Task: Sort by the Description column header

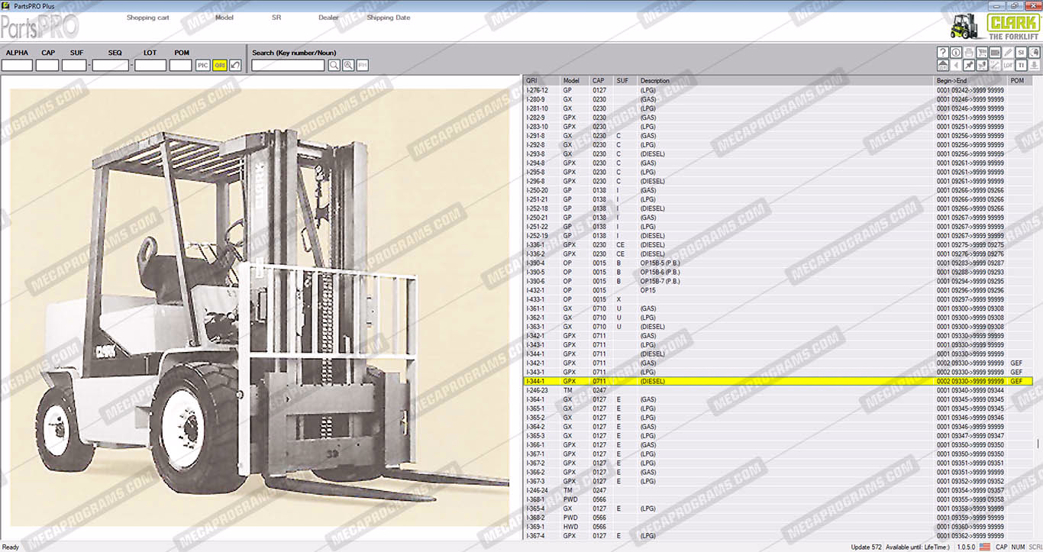Action: (x=786, y=80)
